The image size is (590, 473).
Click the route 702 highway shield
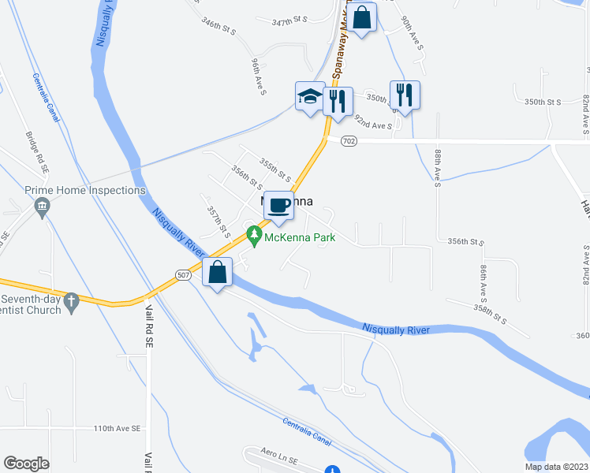[x=349, y=141]
